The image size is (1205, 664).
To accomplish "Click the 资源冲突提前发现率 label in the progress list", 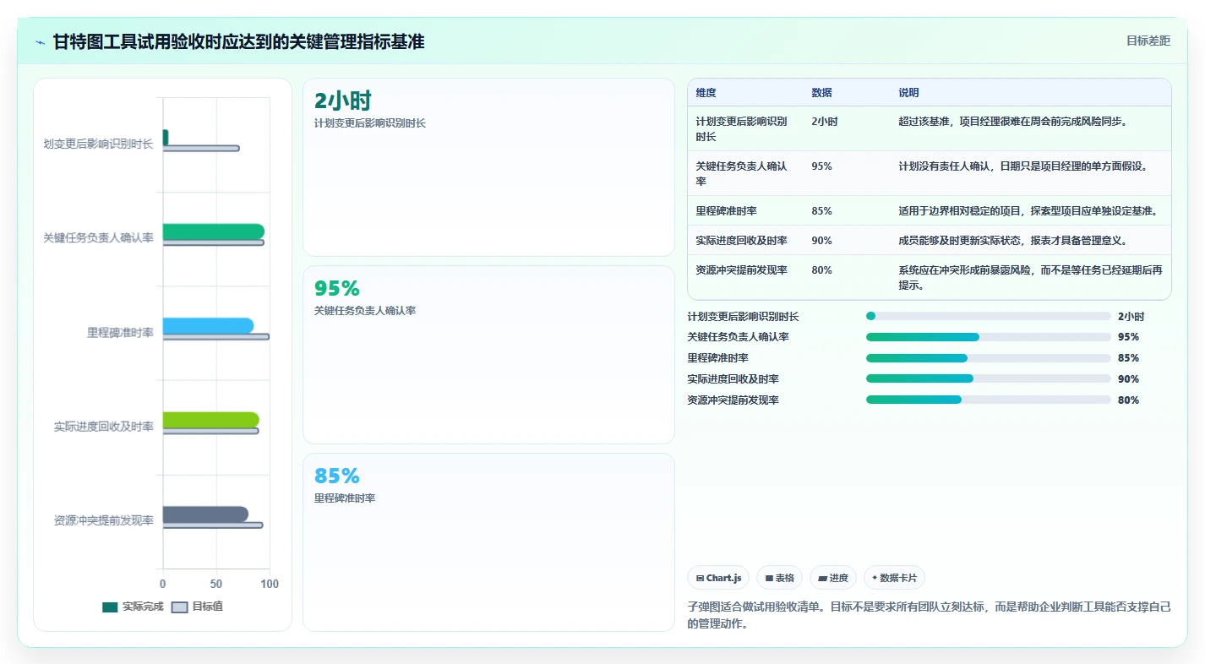I will [x=733, y=400].
